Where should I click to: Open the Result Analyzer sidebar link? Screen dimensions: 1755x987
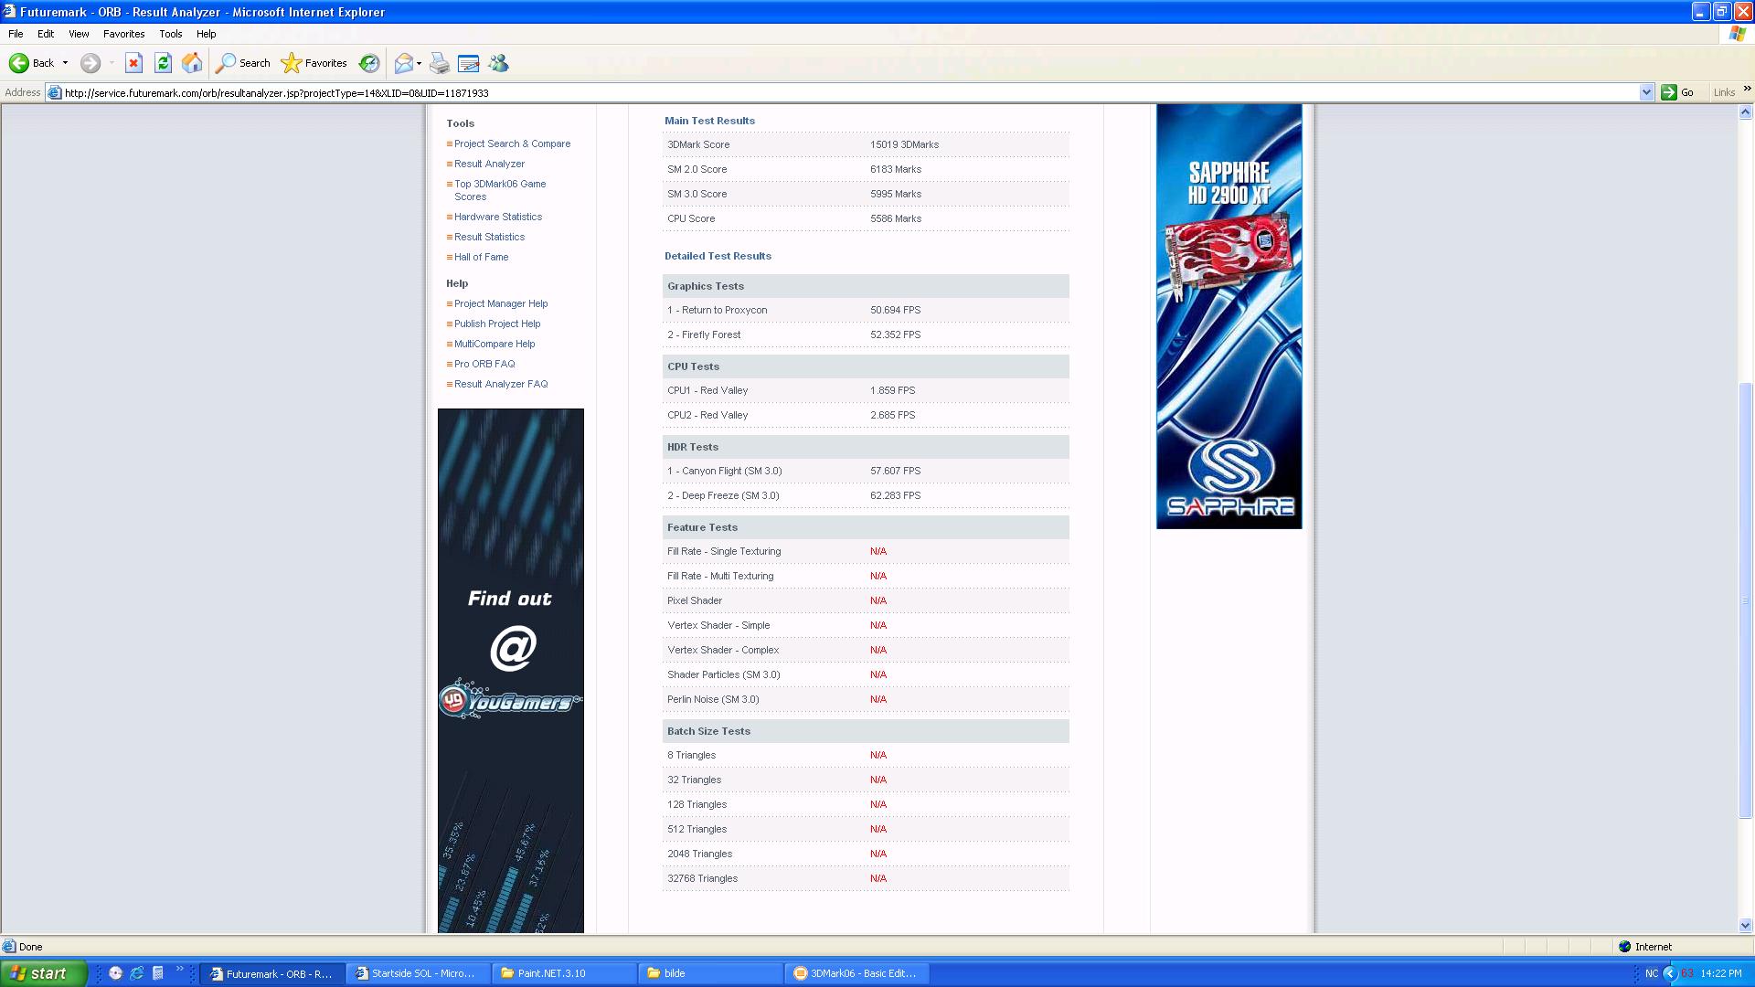[x=489, y=164]
